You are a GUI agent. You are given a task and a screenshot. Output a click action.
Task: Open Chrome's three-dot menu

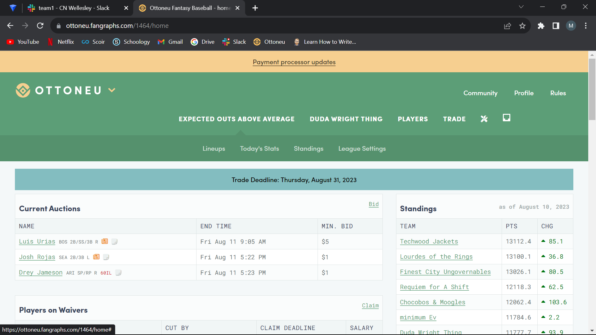tap(586, 26)
